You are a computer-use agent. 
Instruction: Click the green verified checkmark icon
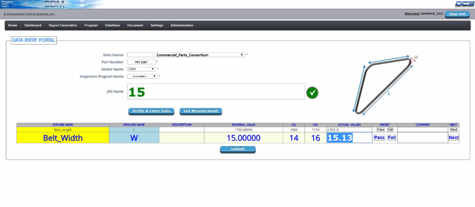point(312,93)
